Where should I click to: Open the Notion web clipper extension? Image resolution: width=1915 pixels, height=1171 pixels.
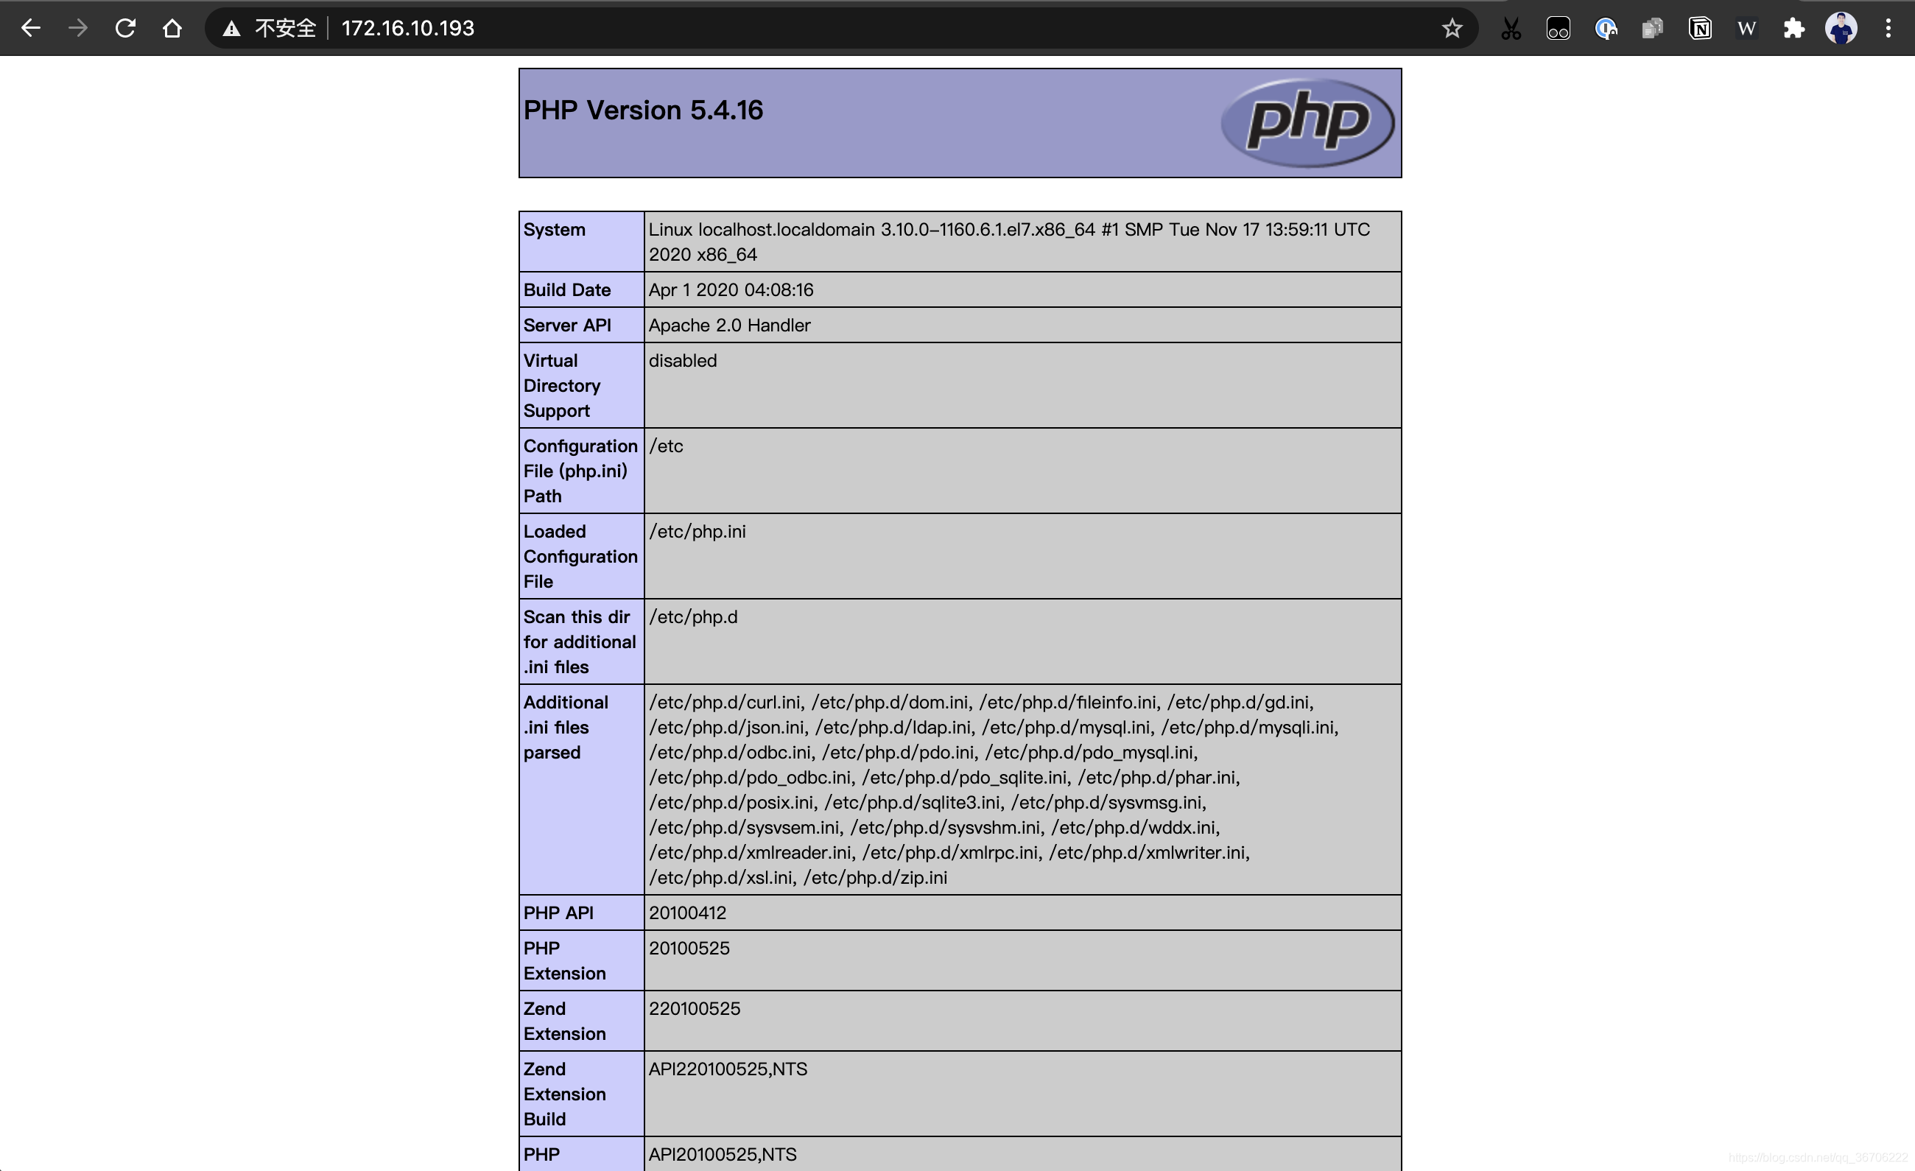tap(1700, 29)
